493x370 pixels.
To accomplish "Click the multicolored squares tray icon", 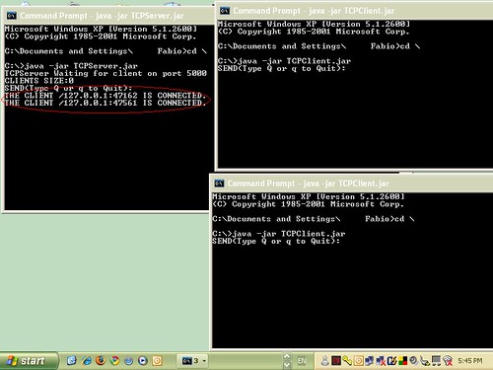I will (x=403, y=361).
